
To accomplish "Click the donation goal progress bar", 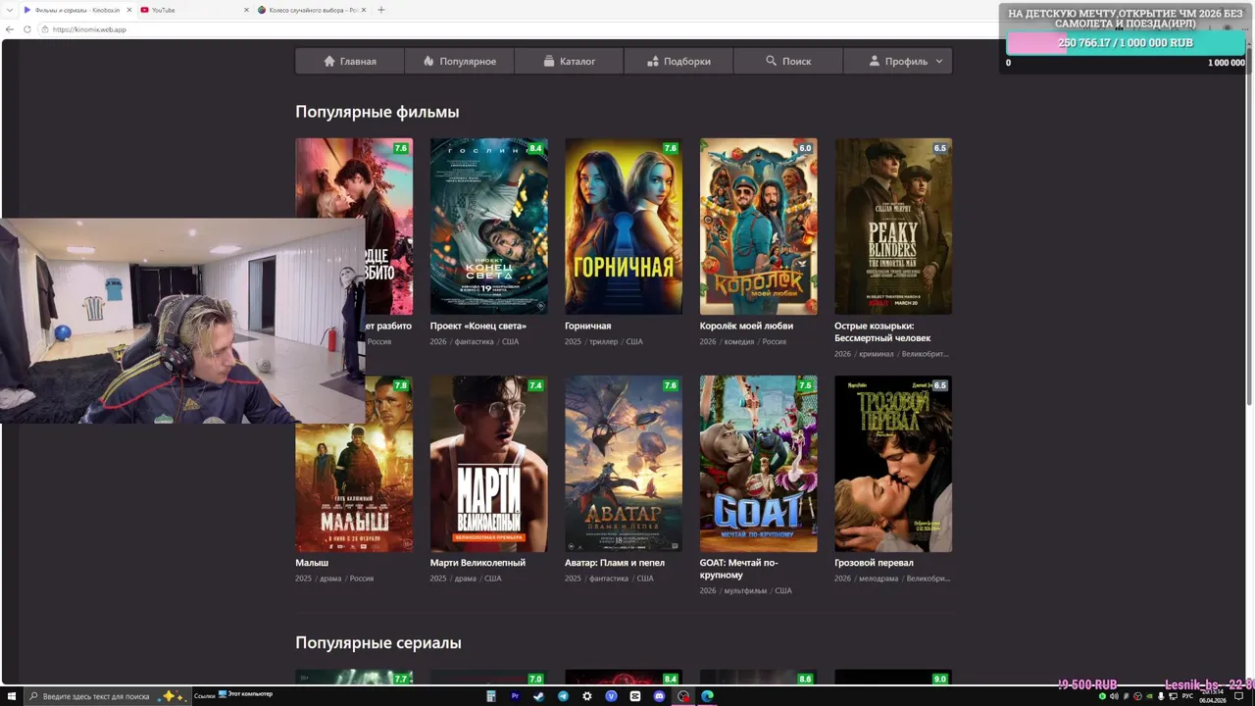I will (x=1126, y=43).
